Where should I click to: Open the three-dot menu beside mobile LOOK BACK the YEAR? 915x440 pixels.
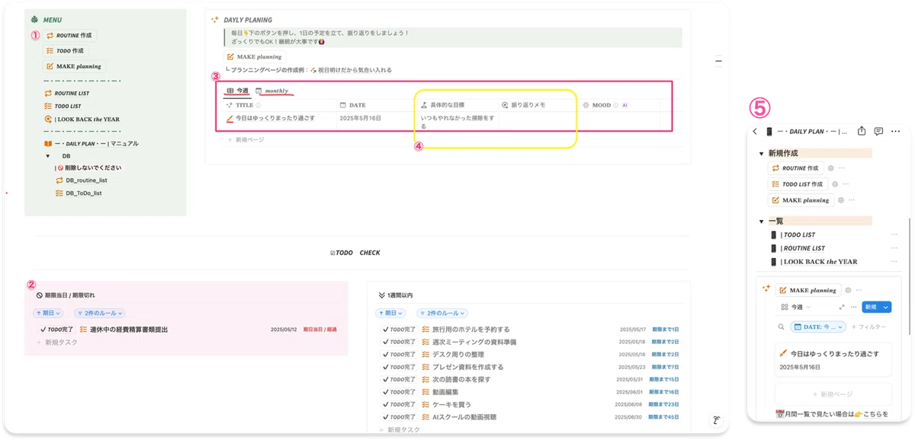click(894, 262)
